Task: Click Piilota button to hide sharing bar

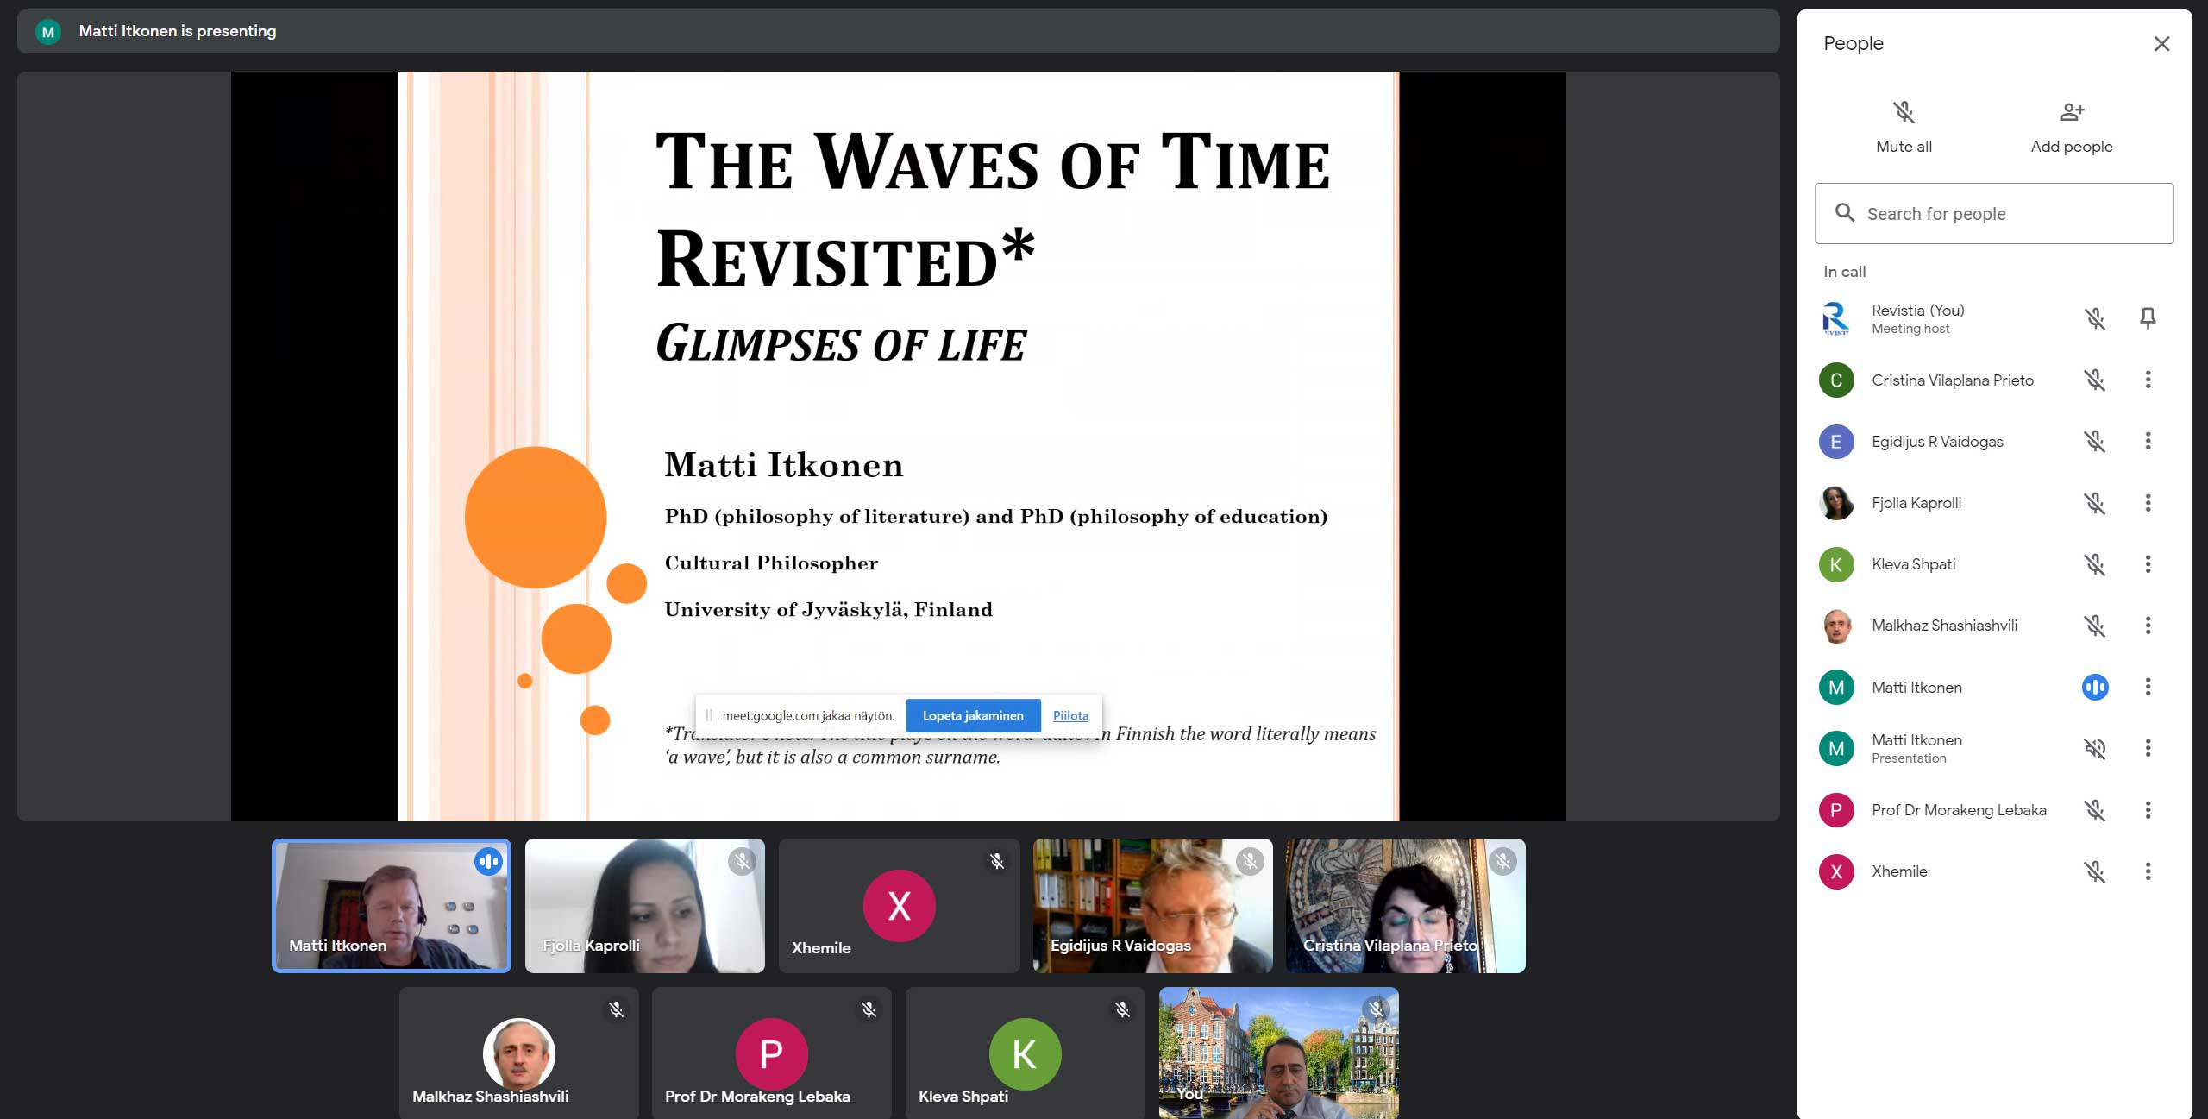Action: (x=1069, y=714)
